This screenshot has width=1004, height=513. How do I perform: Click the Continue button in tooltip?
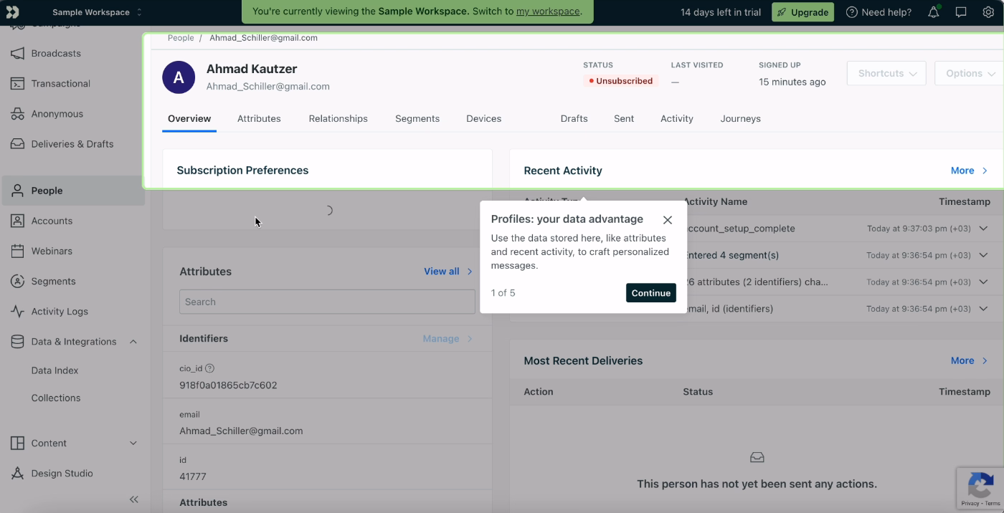[651, 293]
